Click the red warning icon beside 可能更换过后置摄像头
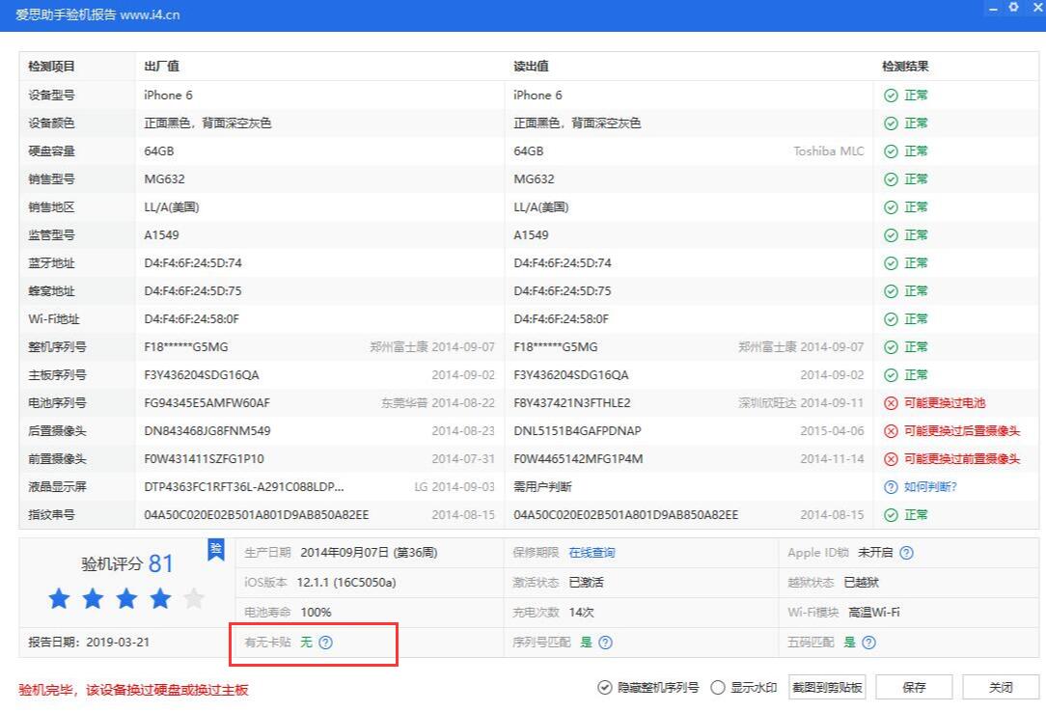This screenshot has width=1046, height=712. pyautogui.click(x=889, y=430)
